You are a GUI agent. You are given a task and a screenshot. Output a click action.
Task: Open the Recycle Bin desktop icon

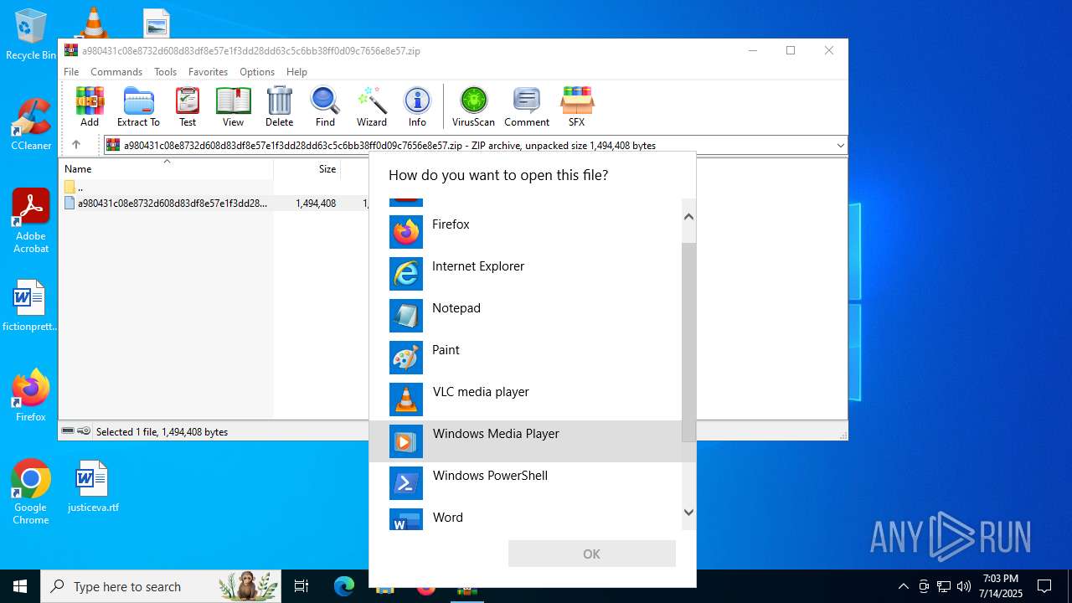click(31, 34)
